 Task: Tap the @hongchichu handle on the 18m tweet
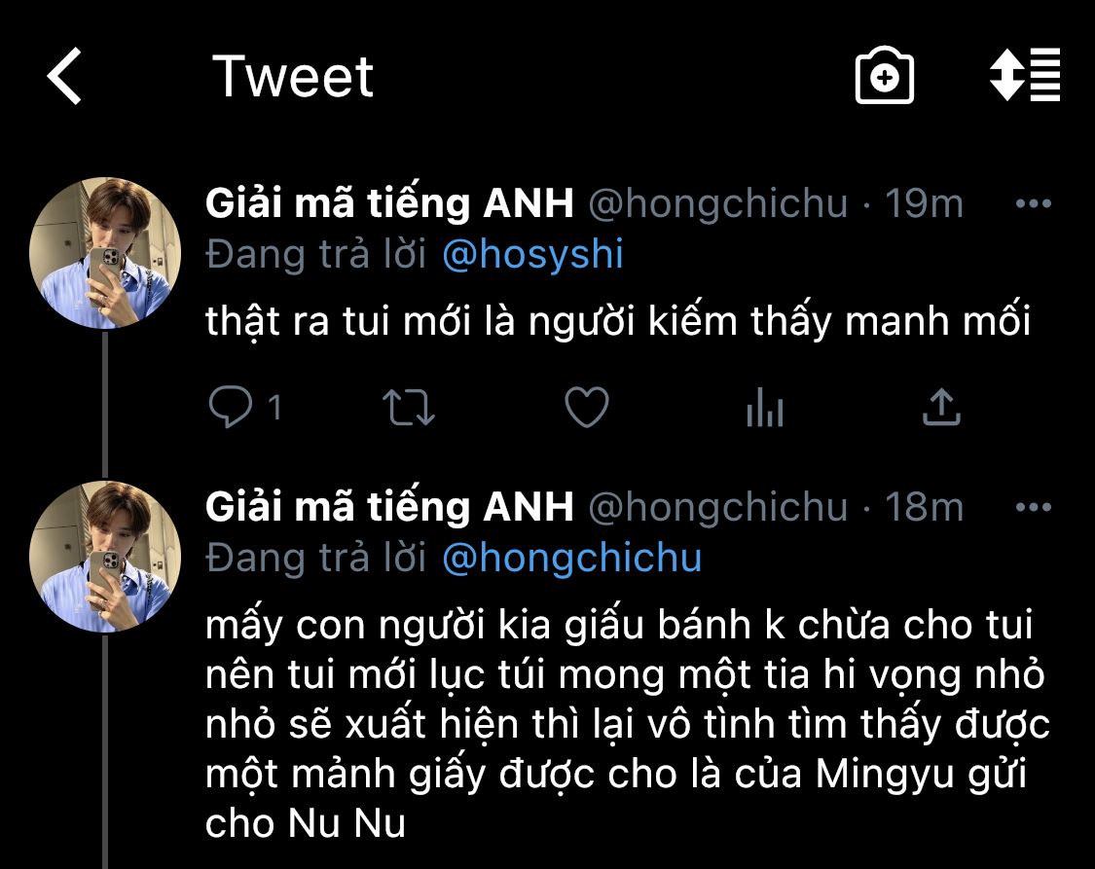[x=717, y=508]
